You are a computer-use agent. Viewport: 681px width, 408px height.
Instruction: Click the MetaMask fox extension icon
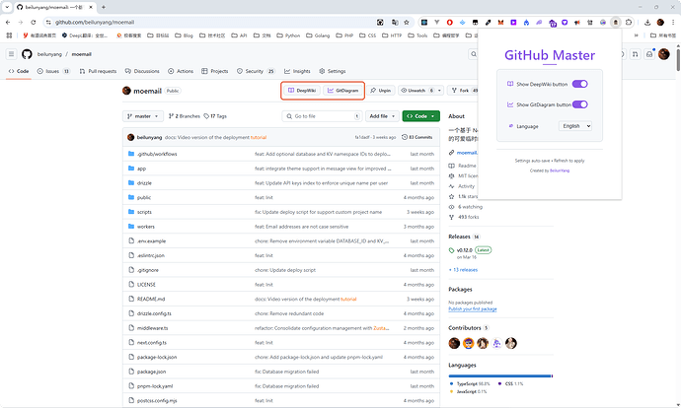pos(500,22)
